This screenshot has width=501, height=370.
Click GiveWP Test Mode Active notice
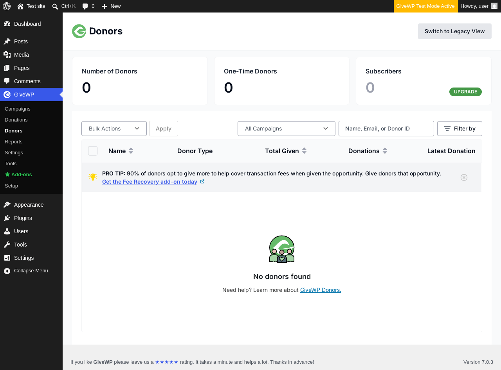point(426,6)
